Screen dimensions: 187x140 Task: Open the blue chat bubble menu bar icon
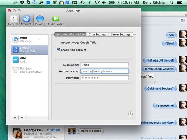pos(48,2)
